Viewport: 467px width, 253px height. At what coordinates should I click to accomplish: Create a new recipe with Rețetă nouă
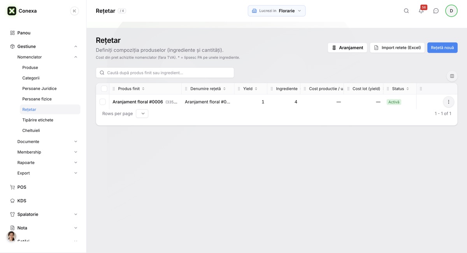(442, 47)
